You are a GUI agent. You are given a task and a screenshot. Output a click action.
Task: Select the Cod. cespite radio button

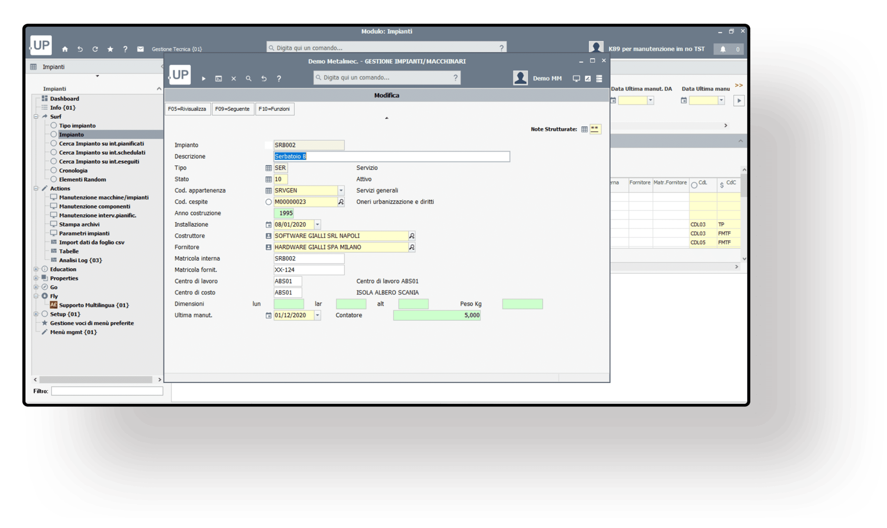point(269,202)
